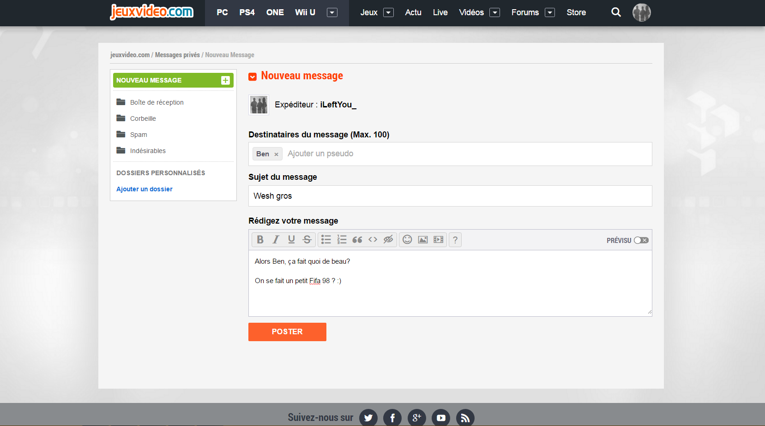Insert a bulleted list

326,240
